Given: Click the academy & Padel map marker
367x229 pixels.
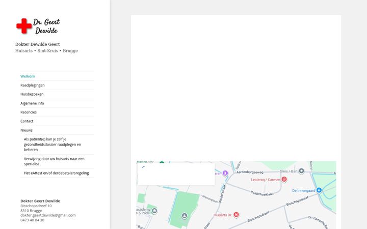Looking at the screenshot, I should tap(154, 211).
